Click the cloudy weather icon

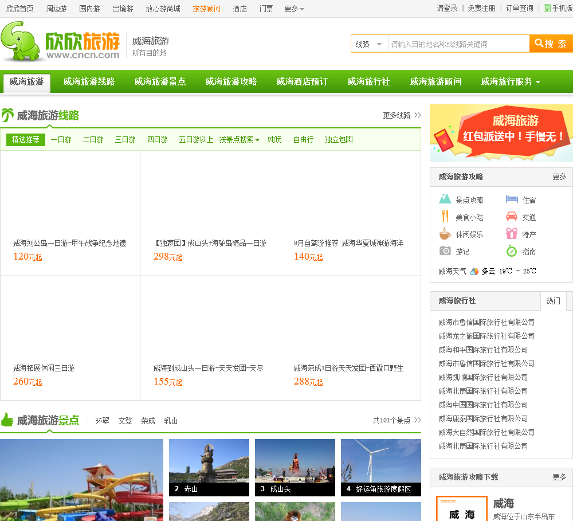[474, 271]
